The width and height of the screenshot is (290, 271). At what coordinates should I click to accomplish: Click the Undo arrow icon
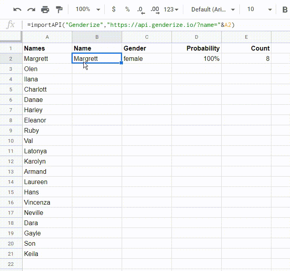point(17,9)
